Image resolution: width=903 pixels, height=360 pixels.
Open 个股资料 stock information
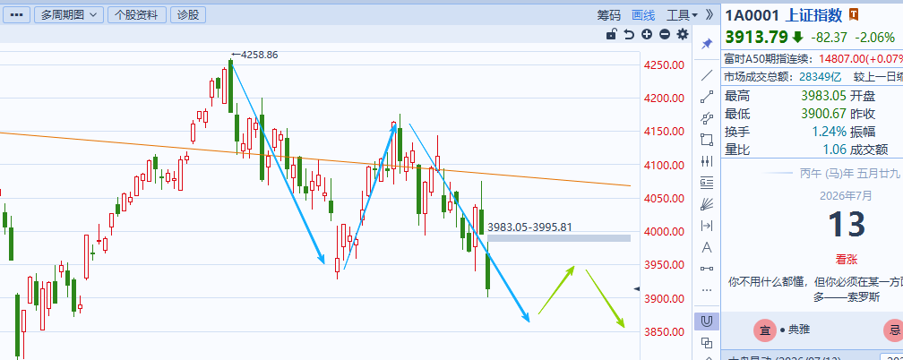(x=136, y=15)
